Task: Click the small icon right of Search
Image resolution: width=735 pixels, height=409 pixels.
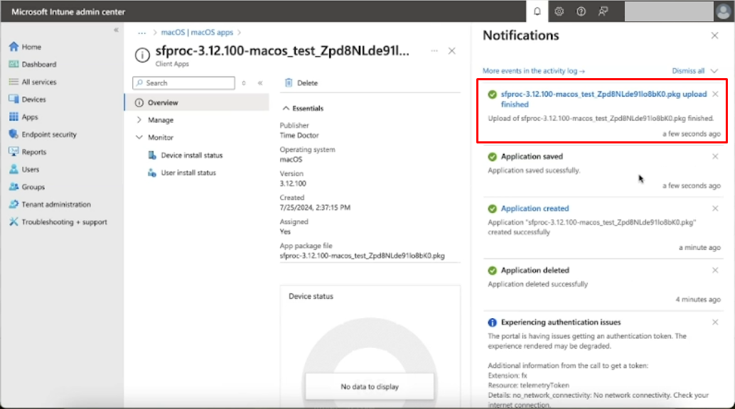Action: (244, 83)
